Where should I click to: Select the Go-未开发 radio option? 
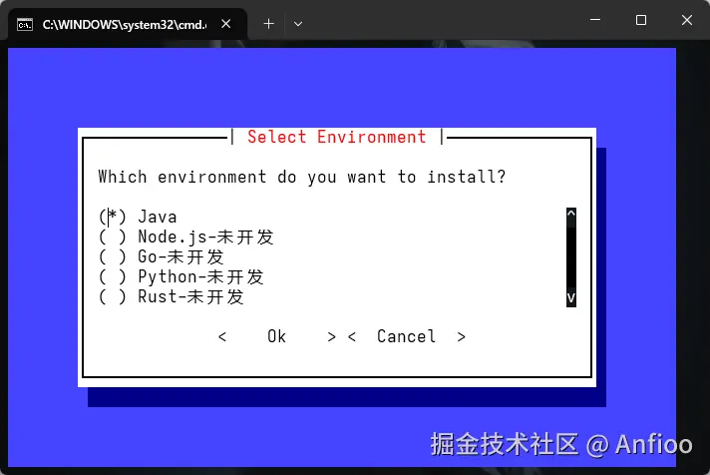[x=162, y=256]
